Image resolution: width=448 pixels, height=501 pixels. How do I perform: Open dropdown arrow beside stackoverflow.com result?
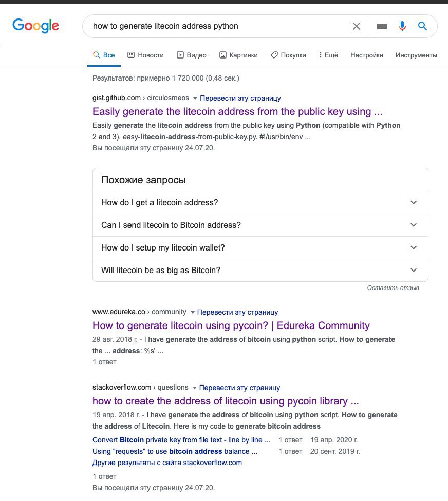click(193, 388)
